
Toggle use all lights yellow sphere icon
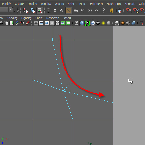(103, 23)
